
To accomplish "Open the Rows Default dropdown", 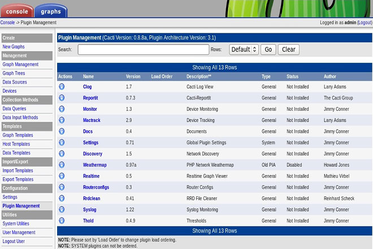I will 244,50.
